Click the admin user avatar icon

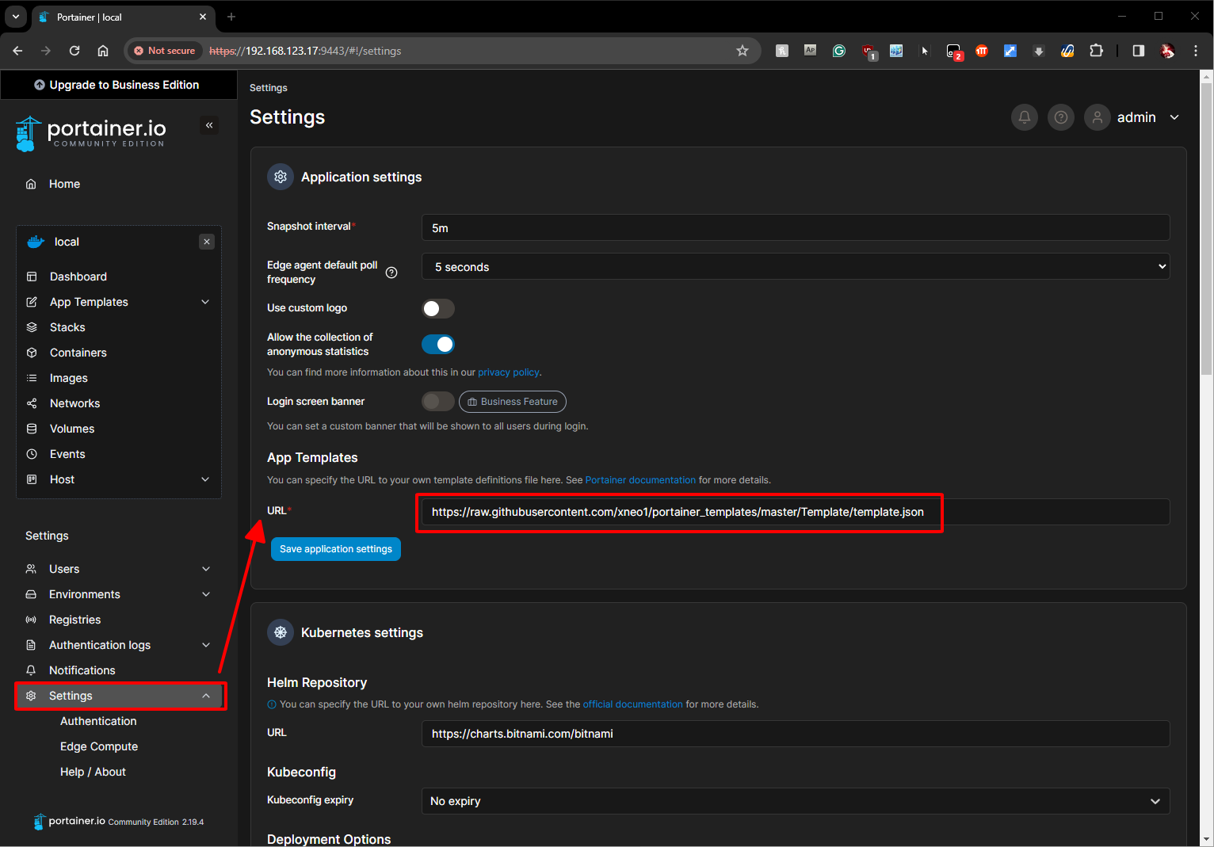[1097, 117]
